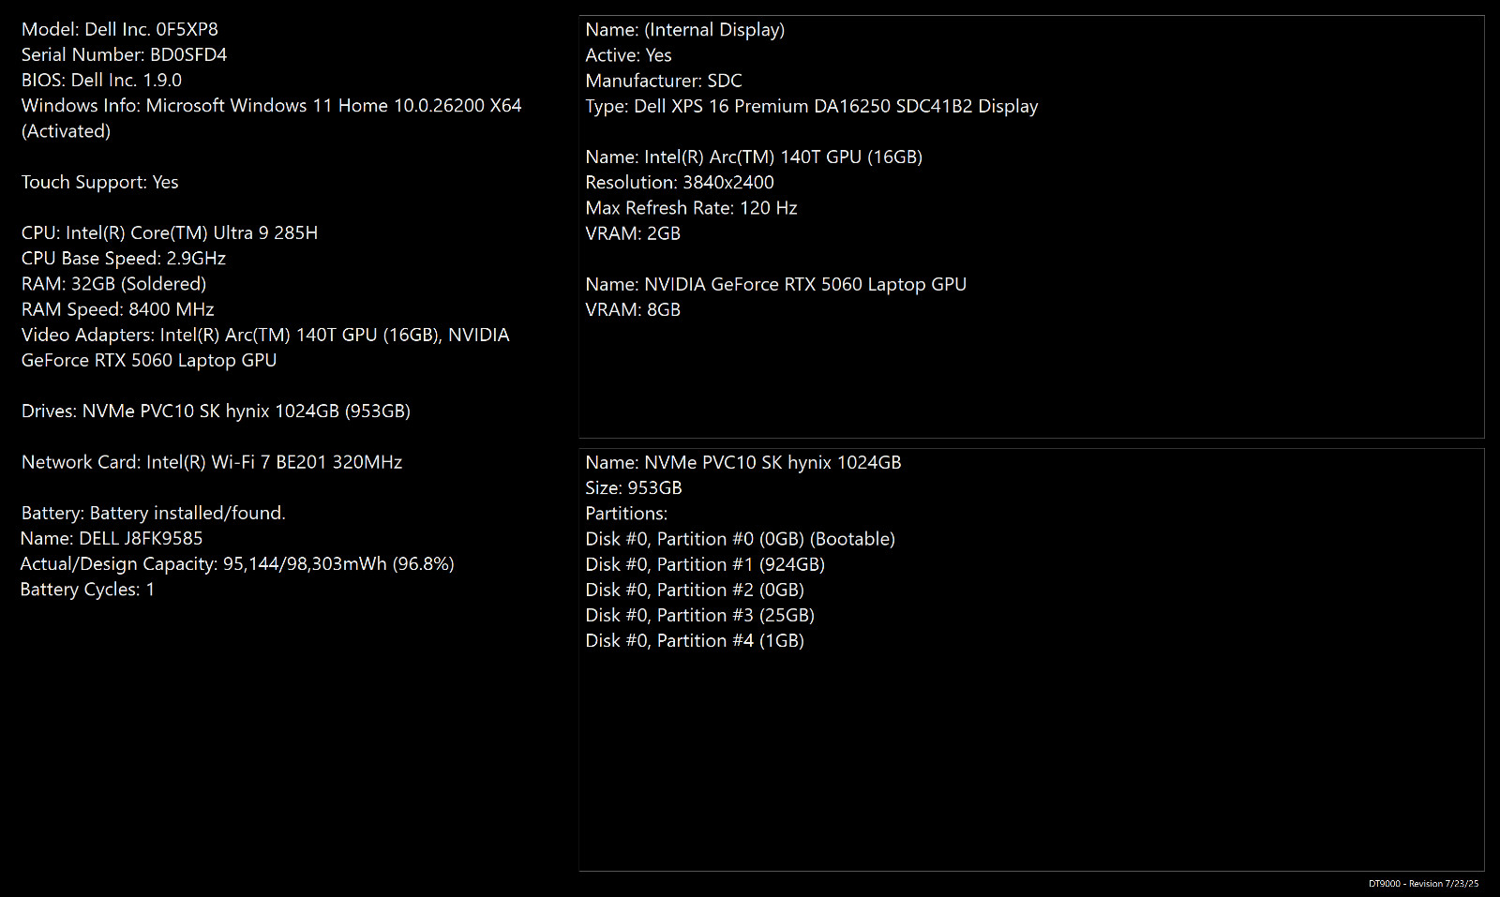The height and width of the screenshot is (897, 1500).
Task: Click the Max Refresh Rate 120 Hz line
Action: [691, 207]
